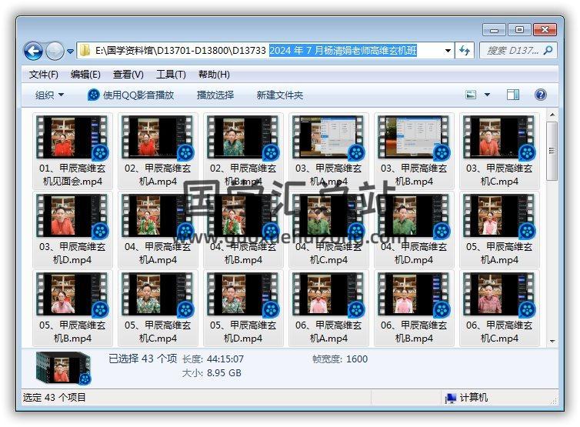Click 长度: 44:15:07 in details pane
Image resolution: width=580 pixels, height=427 pixels.
(x=212, y=359)
